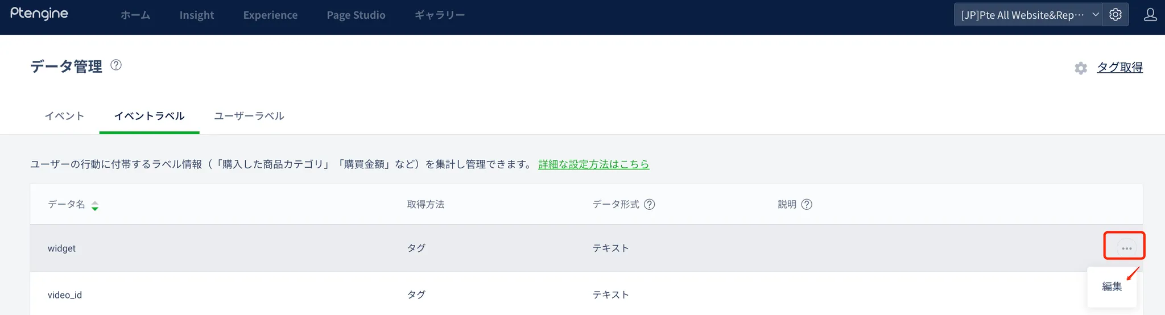Click the help icon beside データ管理
The width and height of the screenshot is (1165, 315).
pos(116,65)
